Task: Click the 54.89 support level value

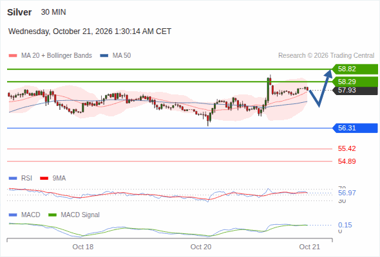Action: 347,161
